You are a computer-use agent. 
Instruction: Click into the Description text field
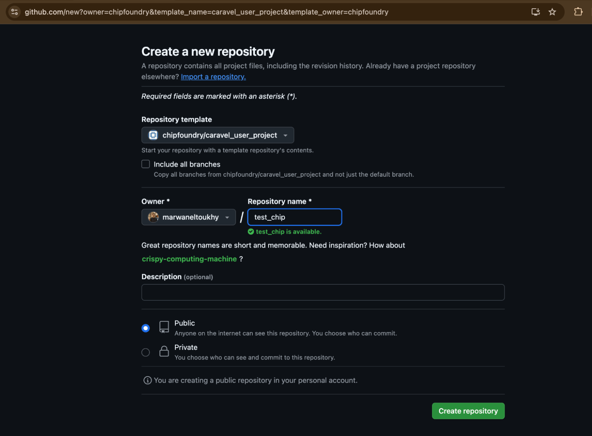tap(323, 292)
